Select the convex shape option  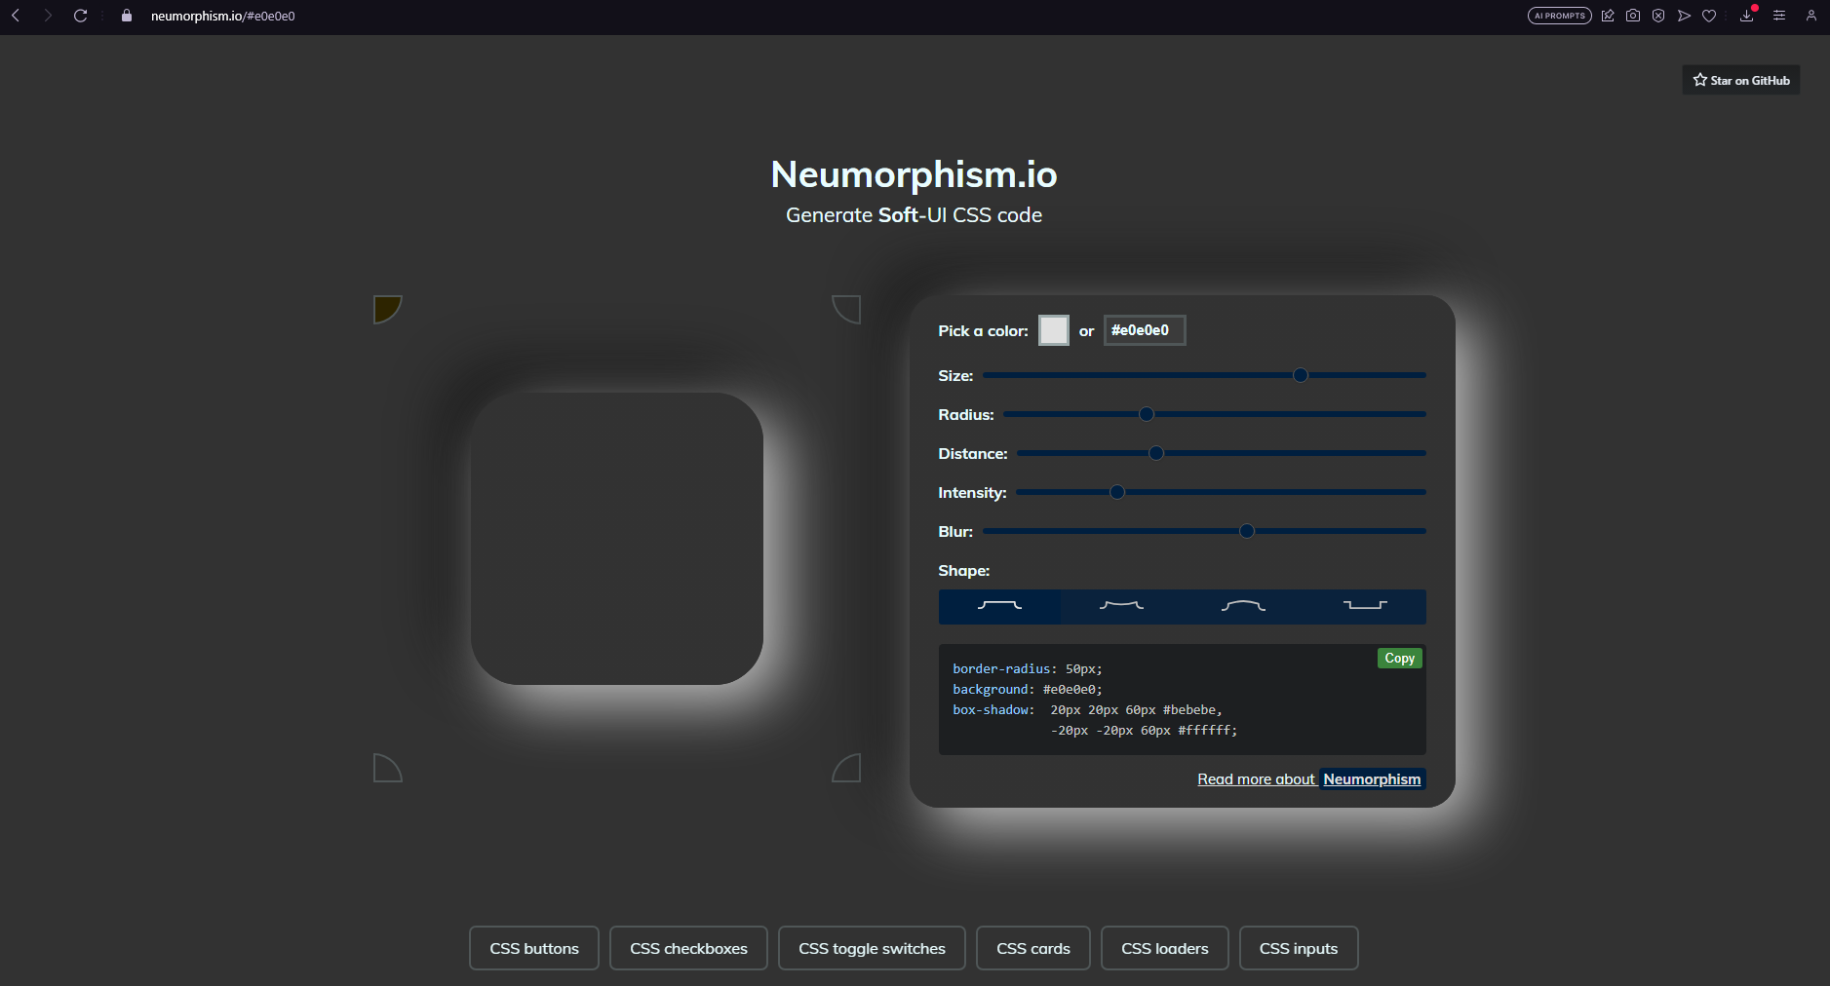[1243, 606]
